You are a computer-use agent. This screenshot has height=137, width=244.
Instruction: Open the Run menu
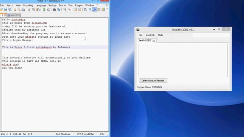point(71,5)
